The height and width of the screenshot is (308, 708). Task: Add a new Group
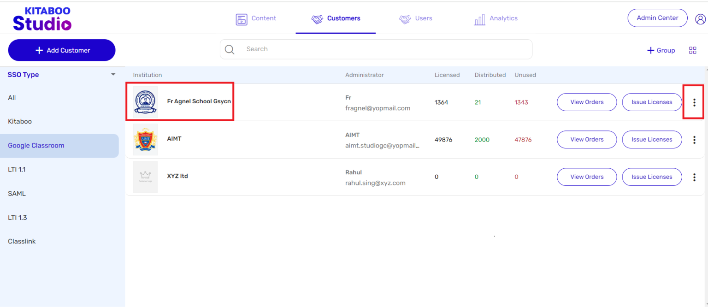661,50
